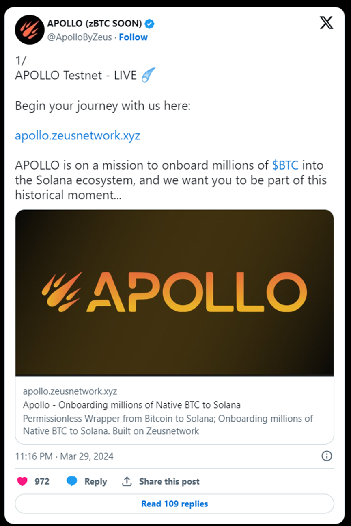This screenshot has width=351, height=526.
Task: Click the card title about Native BTC
Action: (132, 405)
